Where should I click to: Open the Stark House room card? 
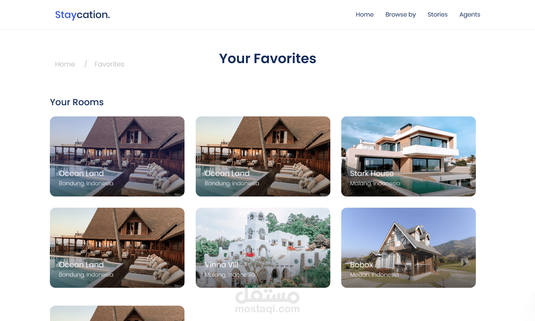408,156
